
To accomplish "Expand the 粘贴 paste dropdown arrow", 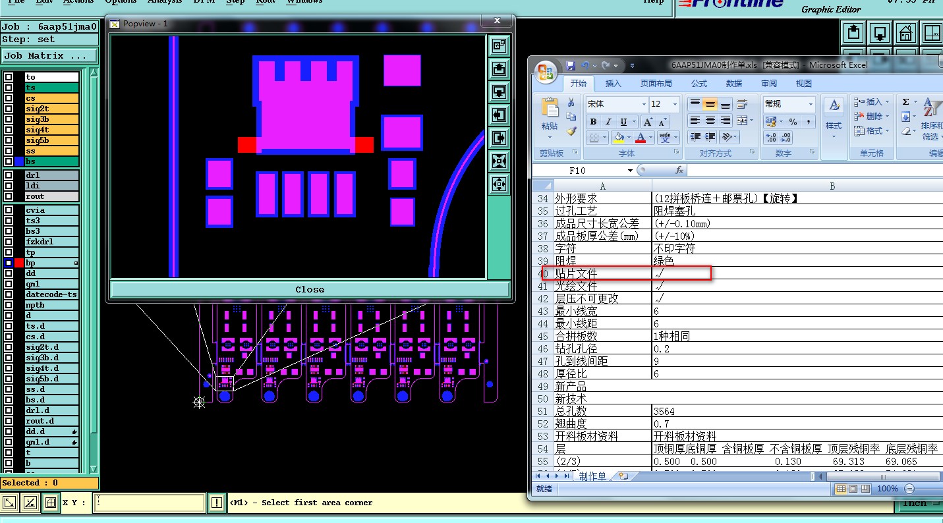I will click(550, 137).
